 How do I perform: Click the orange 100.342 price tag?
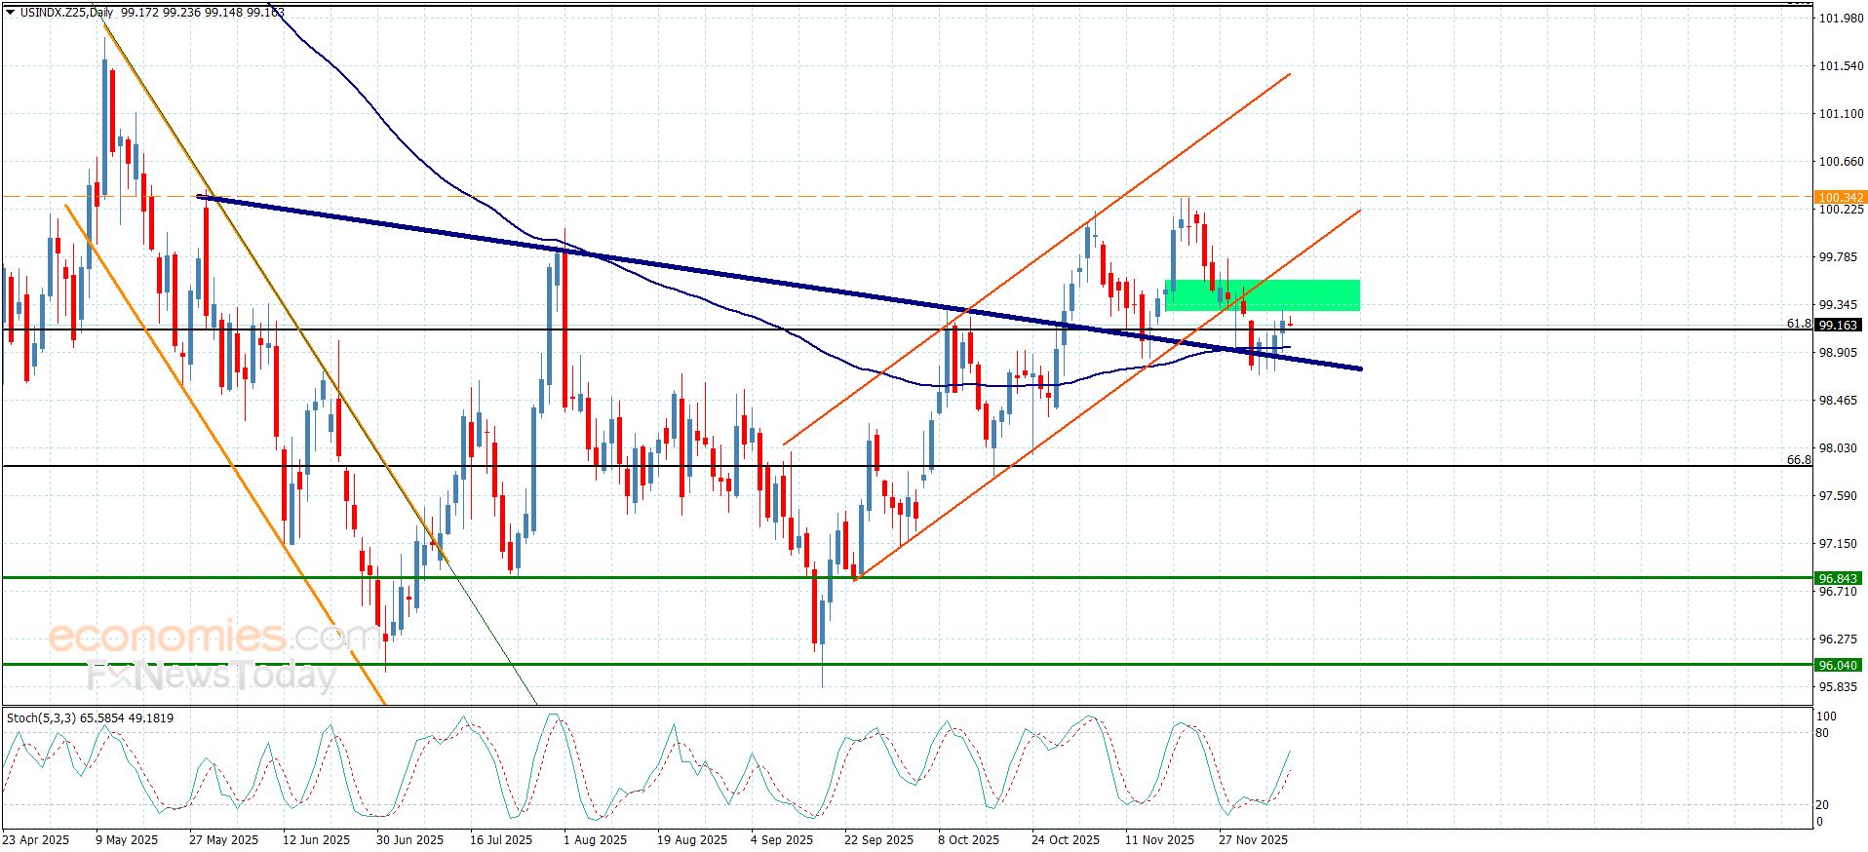(x=1840, y=197)
